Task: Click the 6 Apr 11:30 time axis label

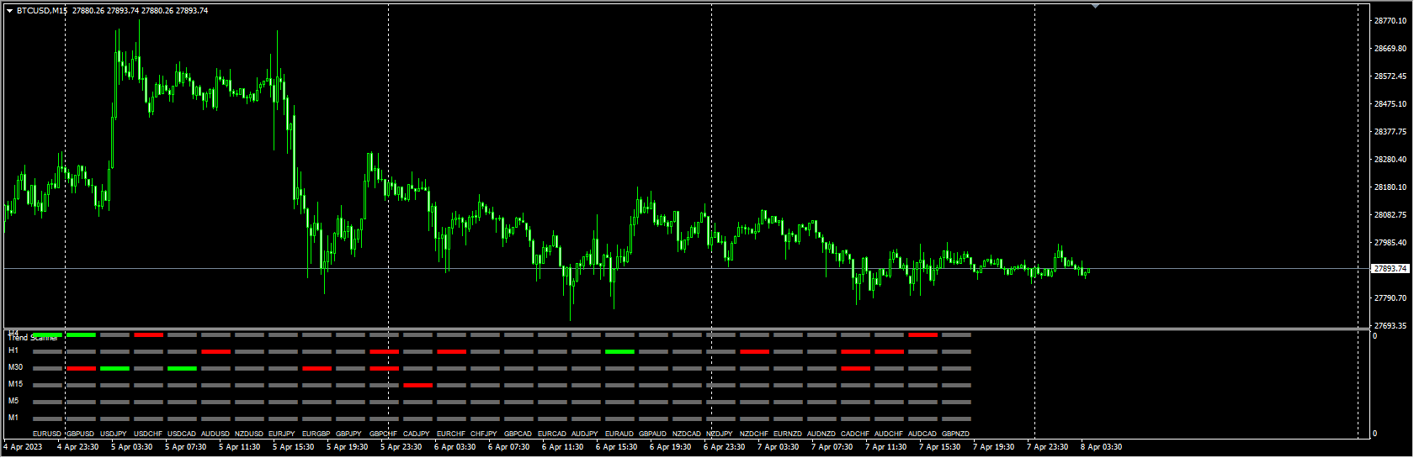Action: (562, 447)
